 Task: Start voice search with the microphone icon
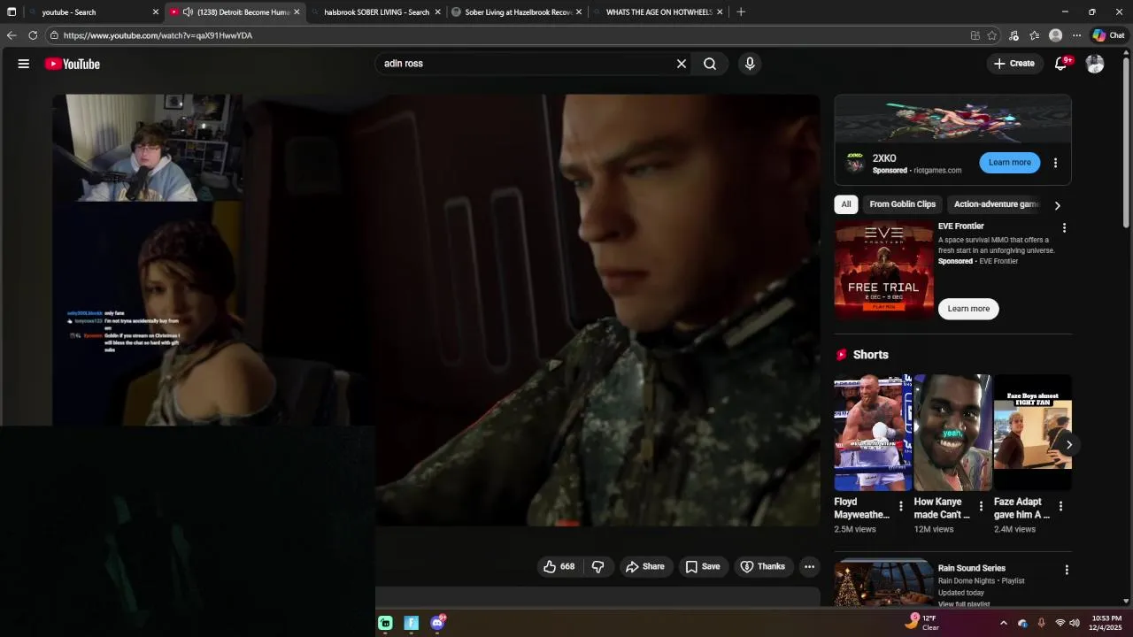tap(750, 64)
